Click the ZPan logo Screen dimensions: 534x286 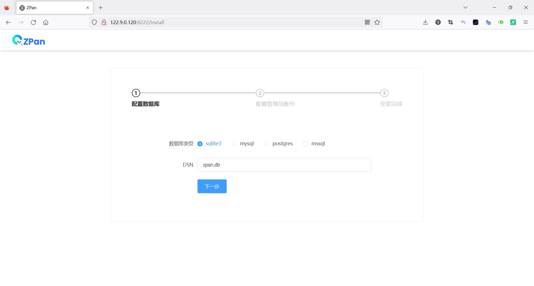tap(28, 40)
